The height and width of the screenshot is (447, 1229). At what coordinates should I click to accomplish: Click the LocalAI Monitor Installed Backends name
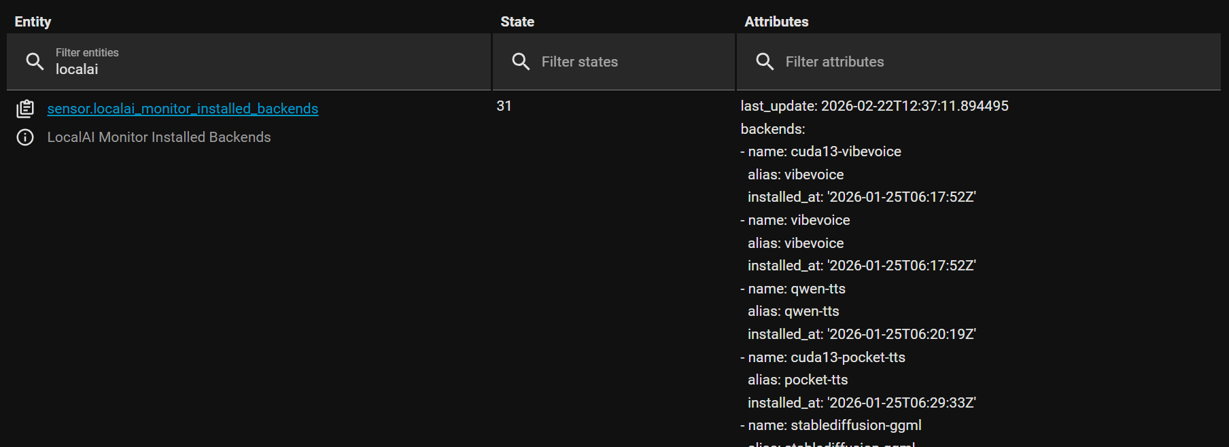159,137
